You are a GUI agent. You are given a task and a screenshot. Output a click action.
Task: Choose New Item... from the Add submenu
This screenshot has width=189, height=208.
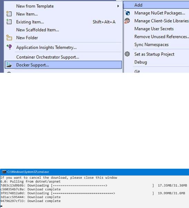pos(63,14)
